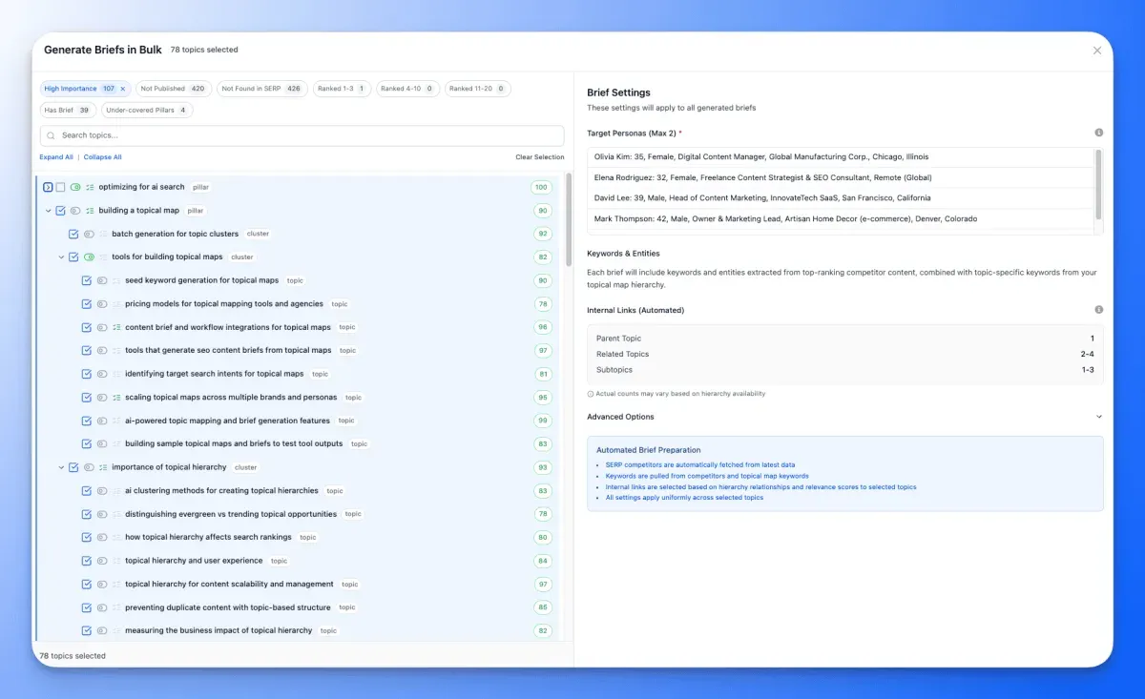
Task: Click Expand All link
Action: (x=56, y=157)
